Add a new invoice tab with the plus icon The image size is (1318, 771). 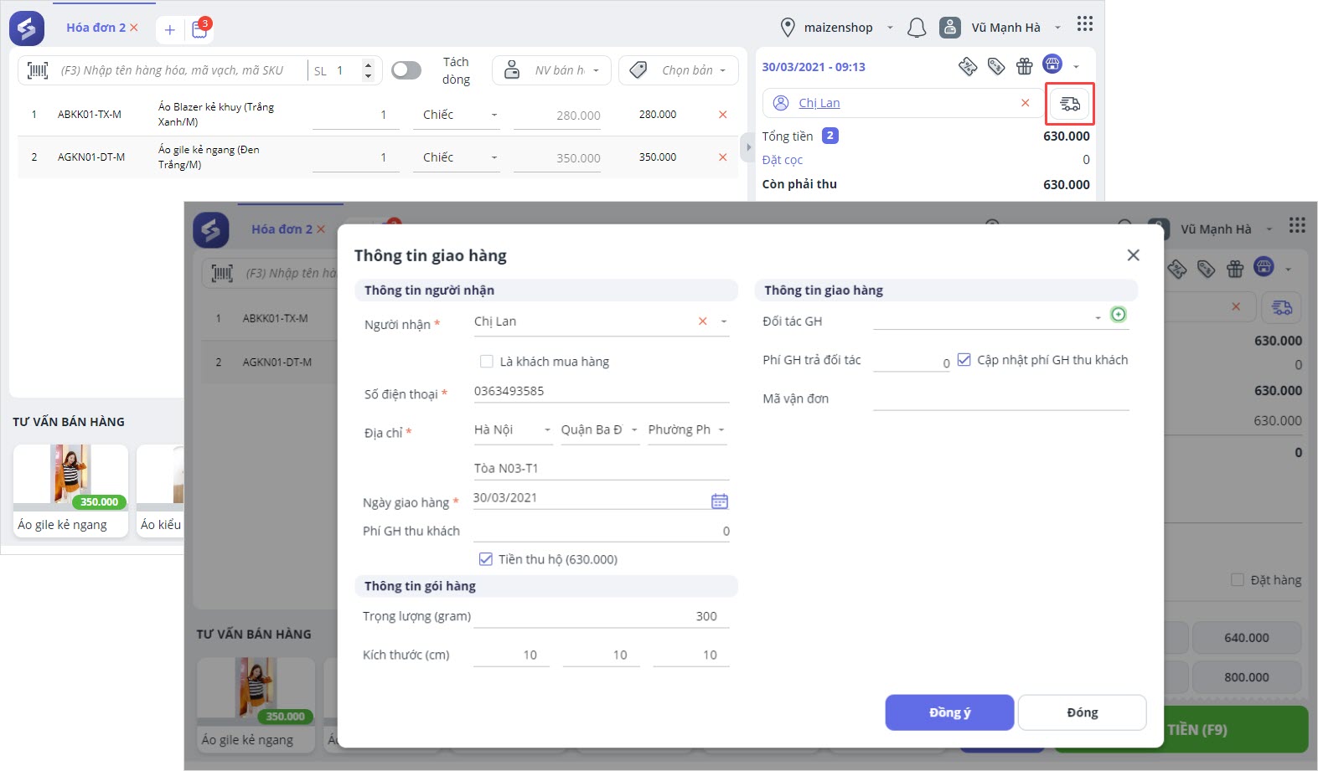(169, 29)
